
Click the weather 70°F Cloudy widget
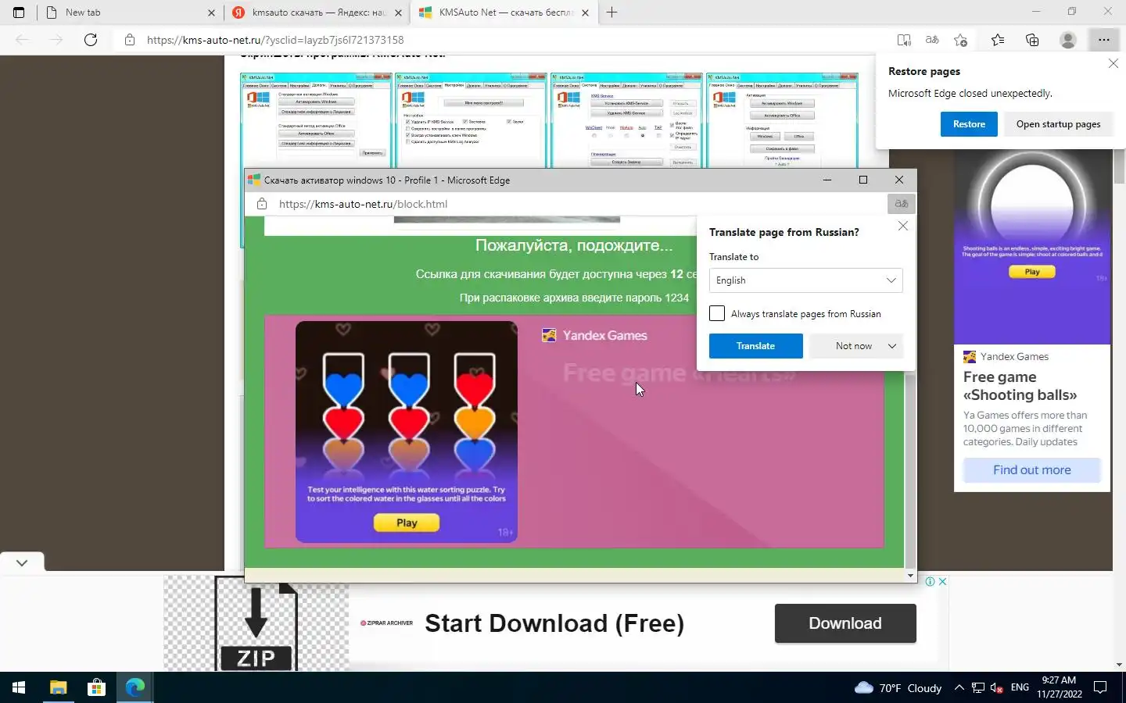898,687
